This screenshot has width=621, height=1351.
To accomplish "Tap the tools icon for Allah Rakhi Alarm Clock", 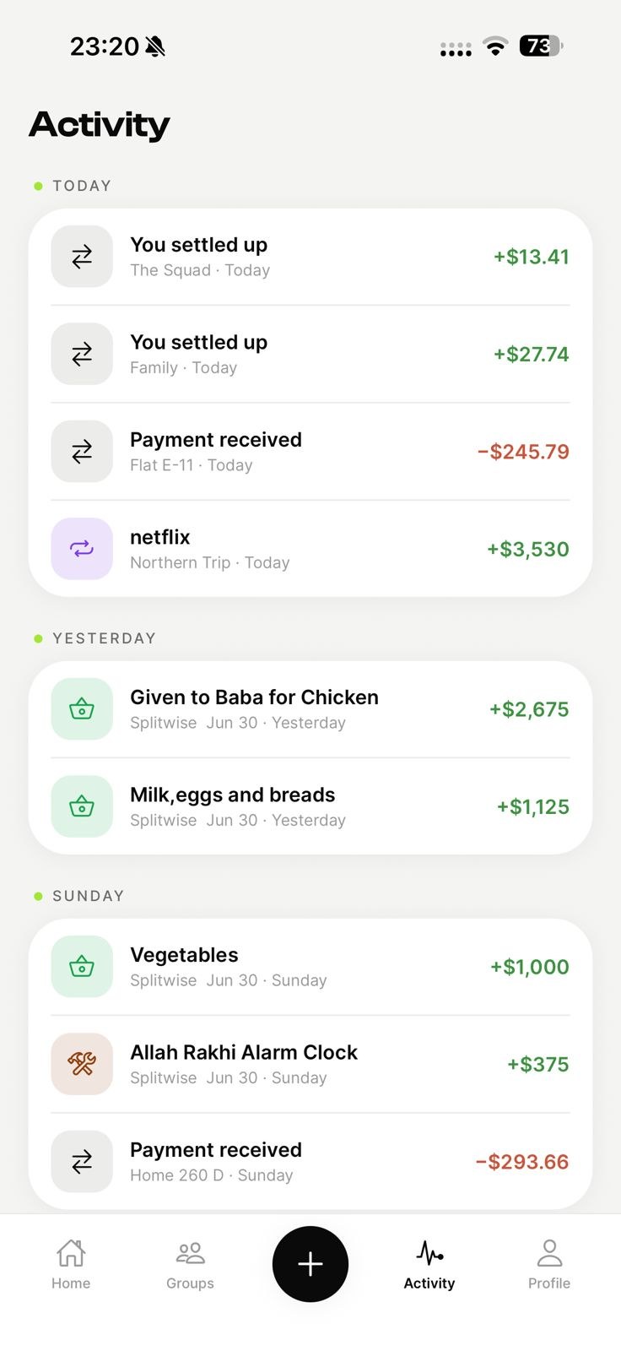I will click(82, 1064).
